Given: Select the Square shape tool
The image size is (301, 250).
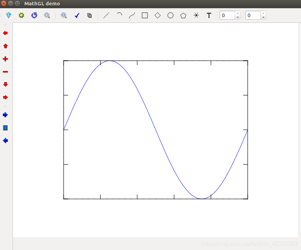Looking at the screenshot, I should tap(144, 15).
